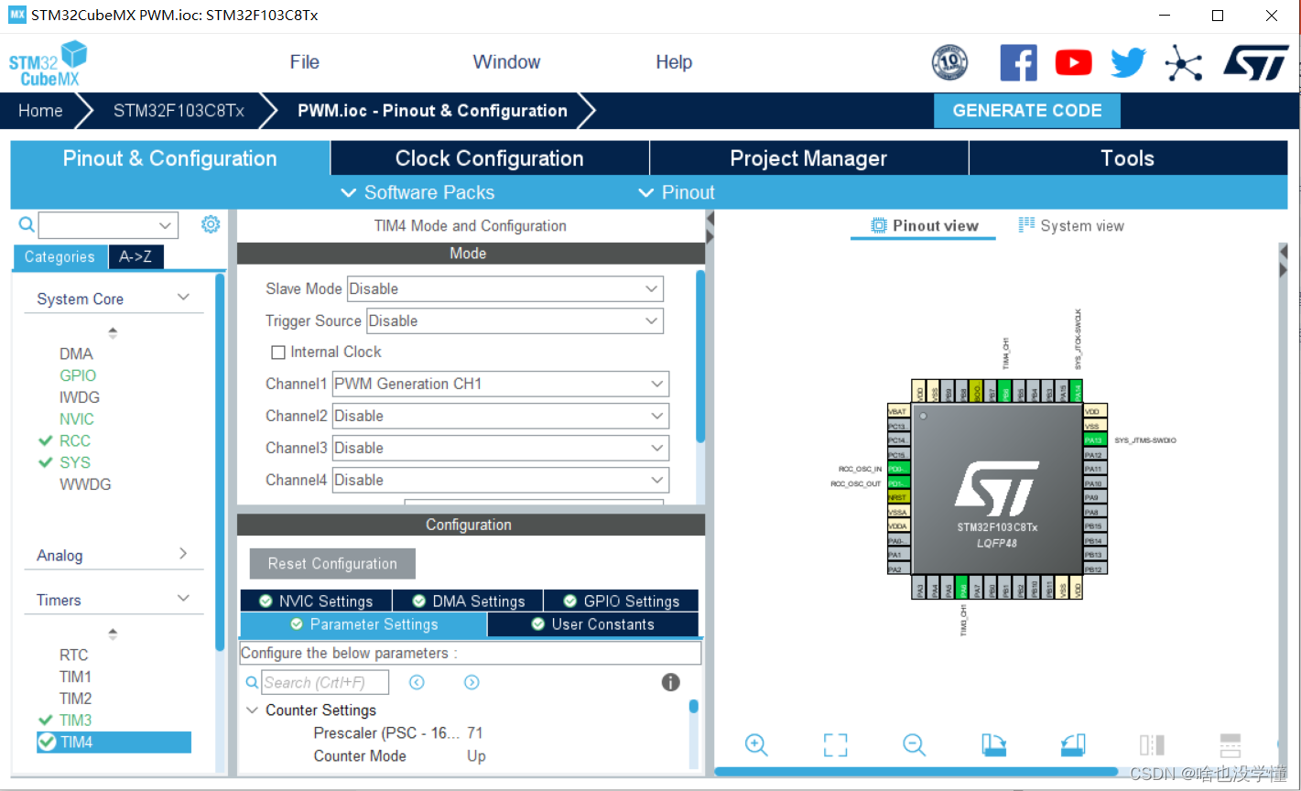The image size is (1301, 791).
Task: Open the Trigger Source dropdown
Action: (x=515, y=320)
